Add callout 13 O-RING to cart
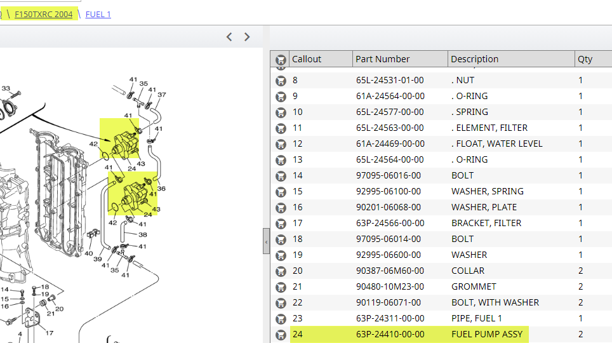 (x=281, y=160)
